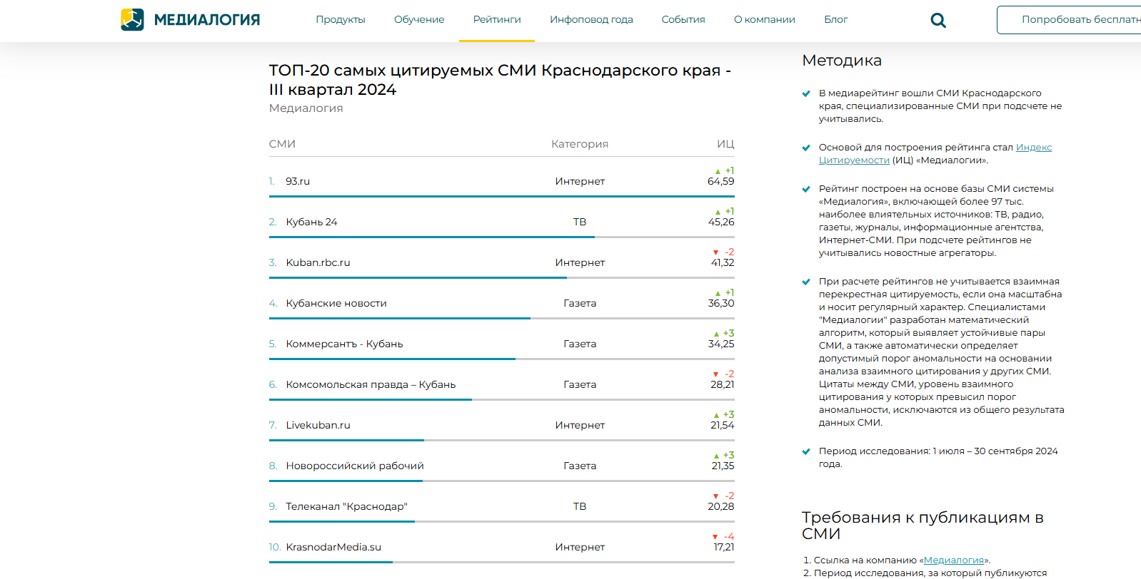Click green up arrow for 93.ru
Image resolution: width=1141 pixels, height=579 pixels.
(x=718, y=171)
